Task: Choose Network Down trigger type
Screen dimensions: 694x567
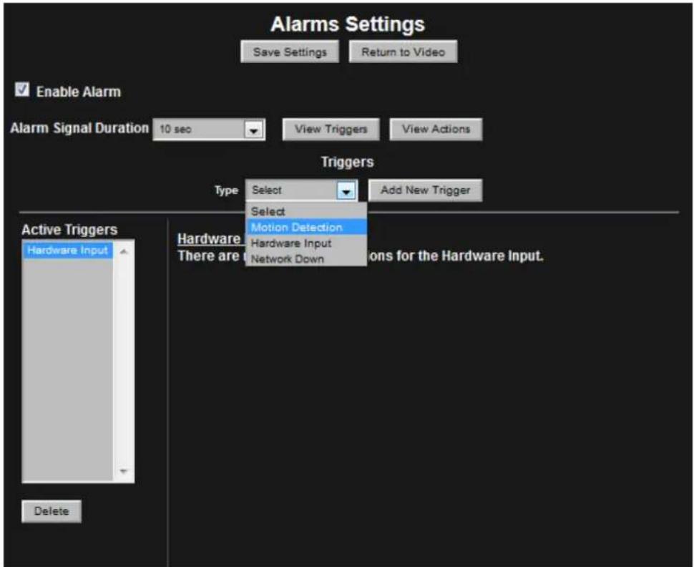Action: point(306,258)
